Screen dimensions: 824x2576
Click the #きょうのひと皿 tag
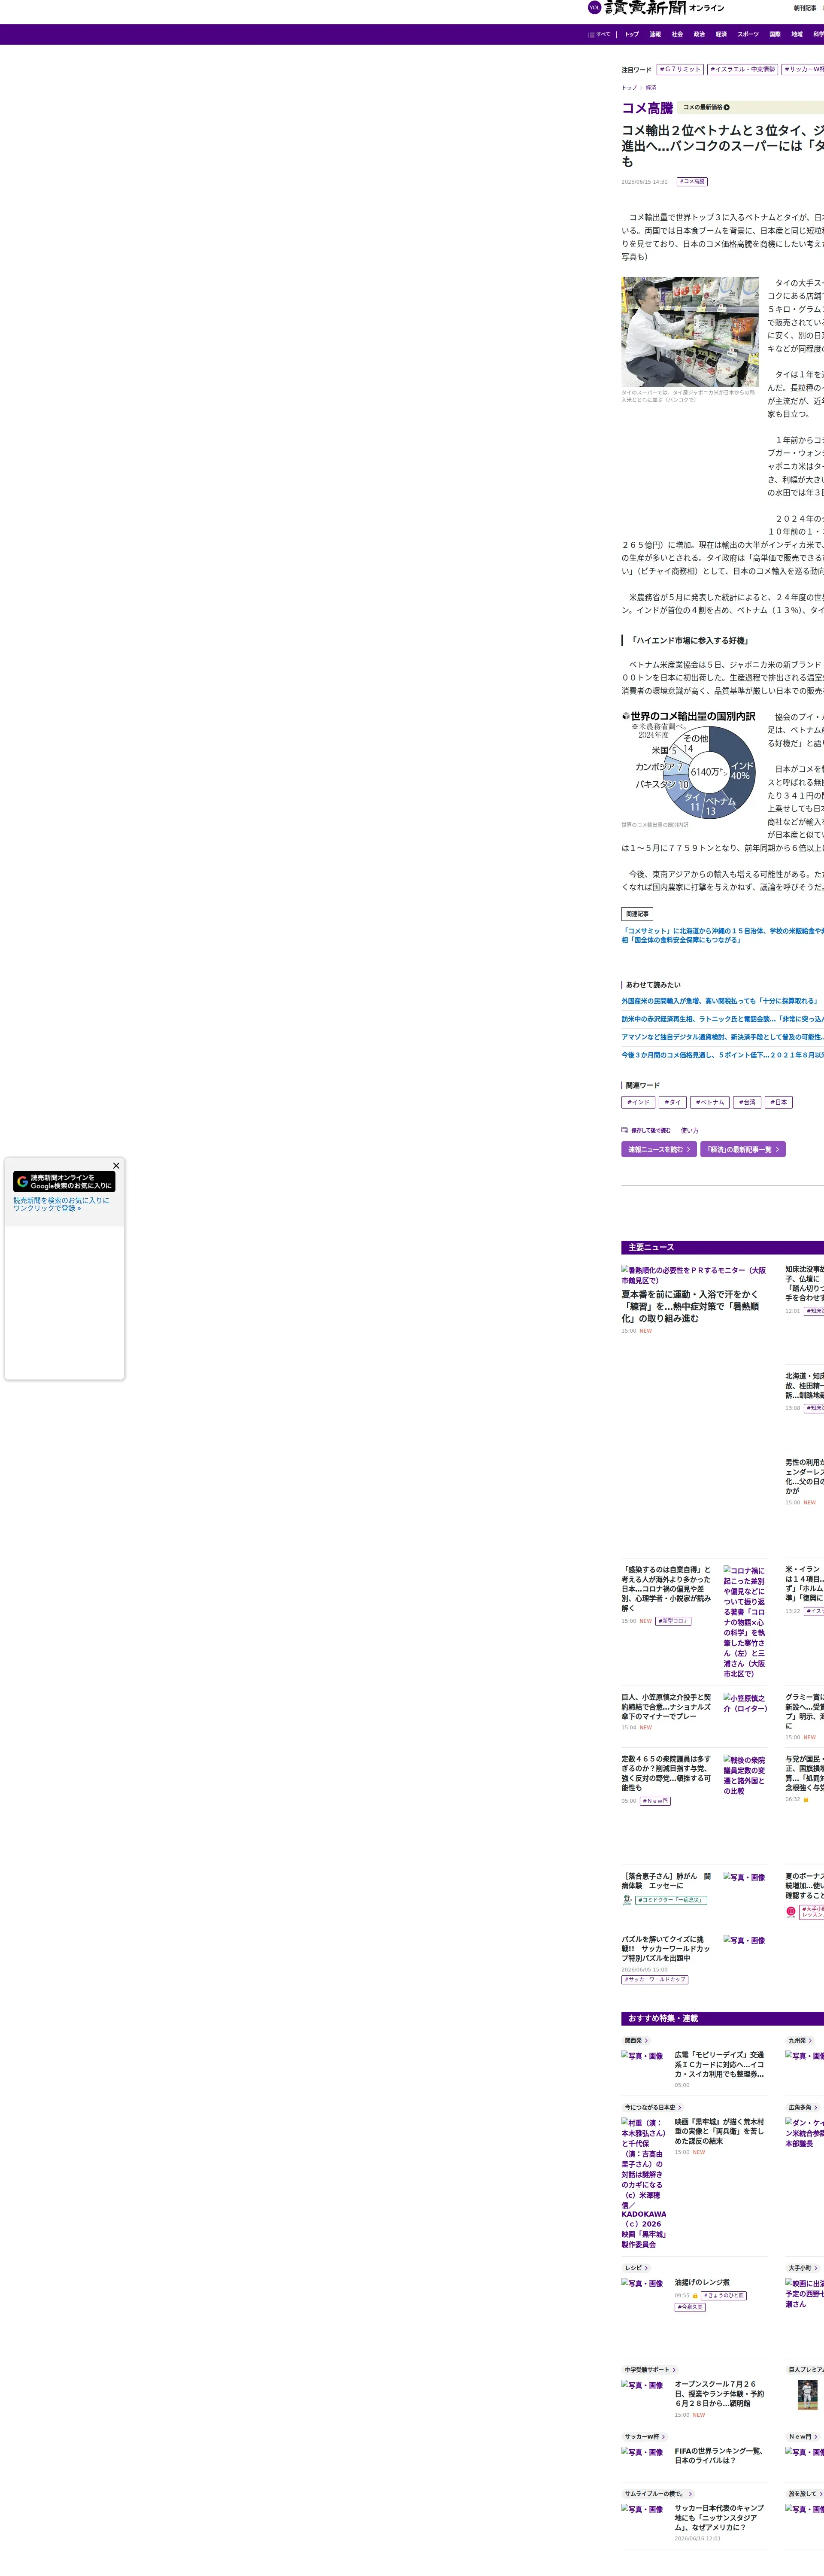pos(724,2296)
